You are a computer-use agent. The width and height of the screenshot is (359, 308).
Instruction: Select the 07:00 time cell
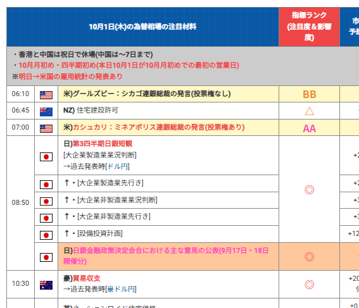pos(21,127)
